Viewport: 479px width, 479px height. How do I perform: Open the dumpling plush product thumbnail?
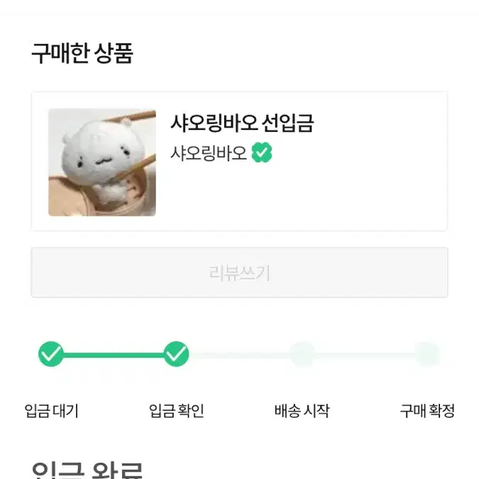pyautogui.click(x=102, y=163)
